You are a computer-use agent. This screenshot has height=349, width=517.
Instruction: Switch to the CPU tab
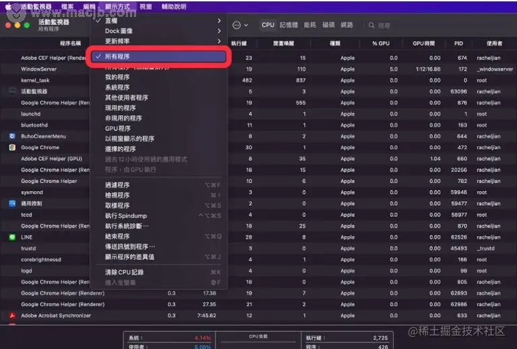(268, 25)
